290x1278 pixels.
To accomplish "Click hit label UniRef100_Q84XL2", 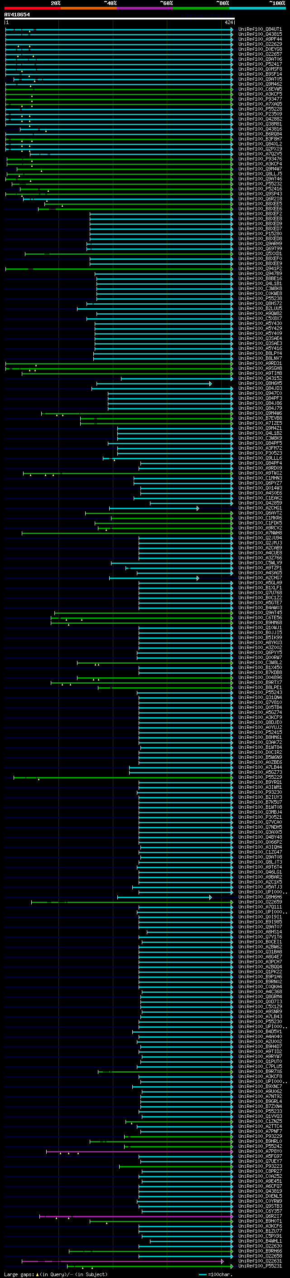I will point(260,144).
